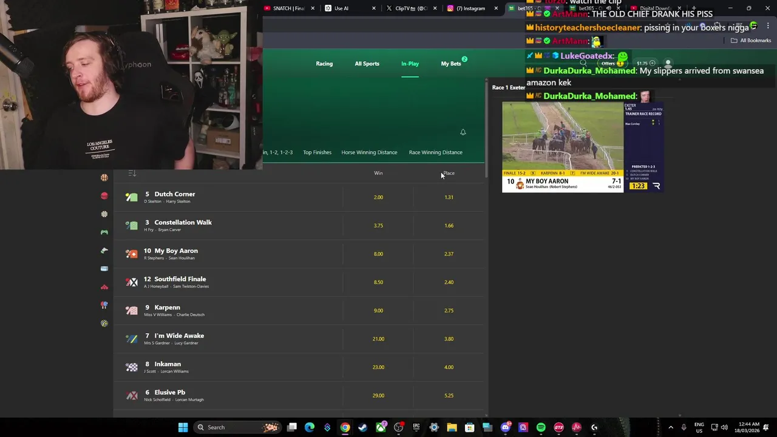Select Elusive Pb place odds 5.25
The width and height of the screenshot is (777, 437).
point(449,395)
